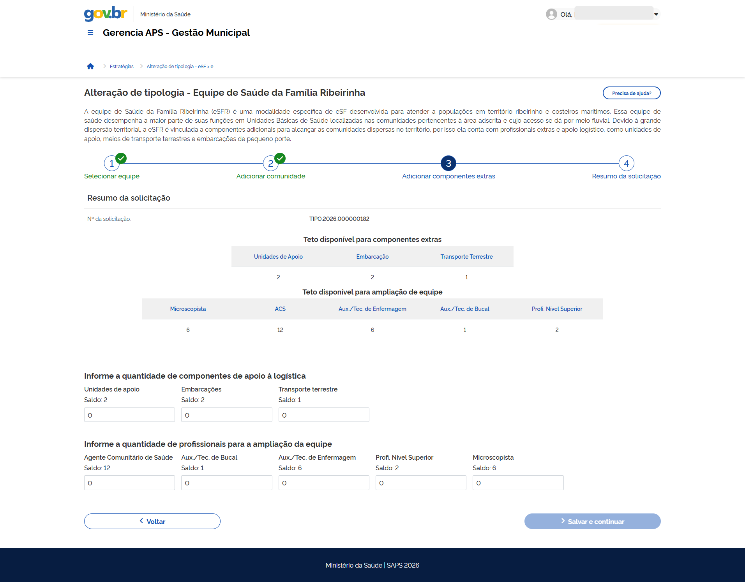Viewport: 745px width, 582px height.
Task: Click the Embarcações quantity field
Action: click(226, 415)
